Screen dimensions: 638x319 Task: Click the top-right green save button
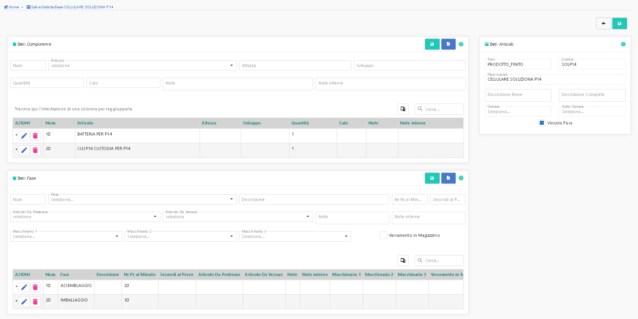coord(619,24)
